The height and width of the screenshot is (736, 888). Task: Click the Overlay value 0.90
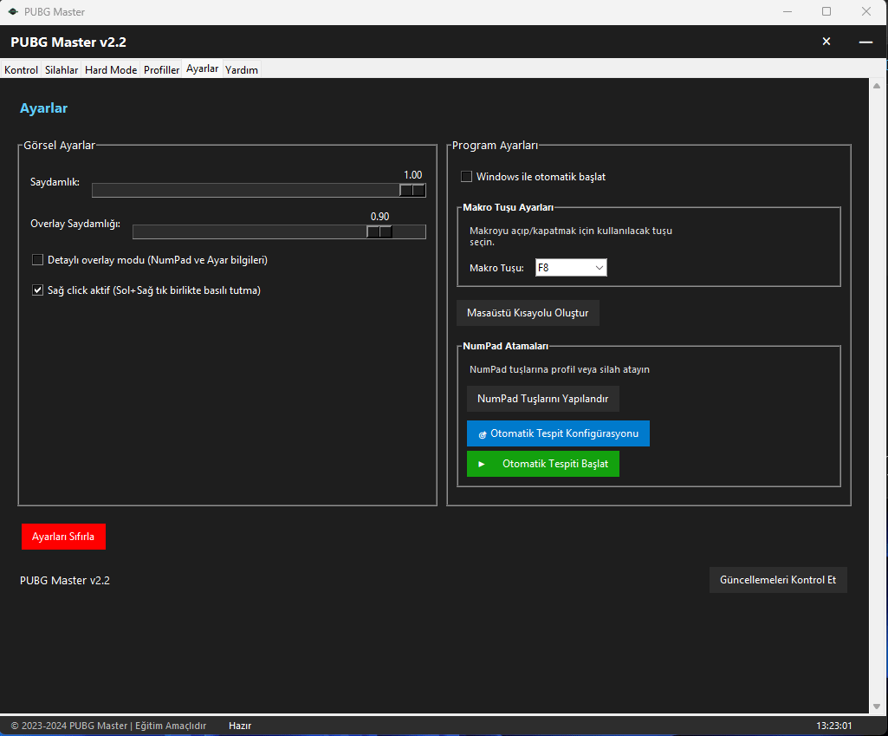point(380,217)
